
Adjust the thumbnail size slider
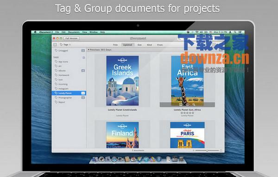pos(207,151)
